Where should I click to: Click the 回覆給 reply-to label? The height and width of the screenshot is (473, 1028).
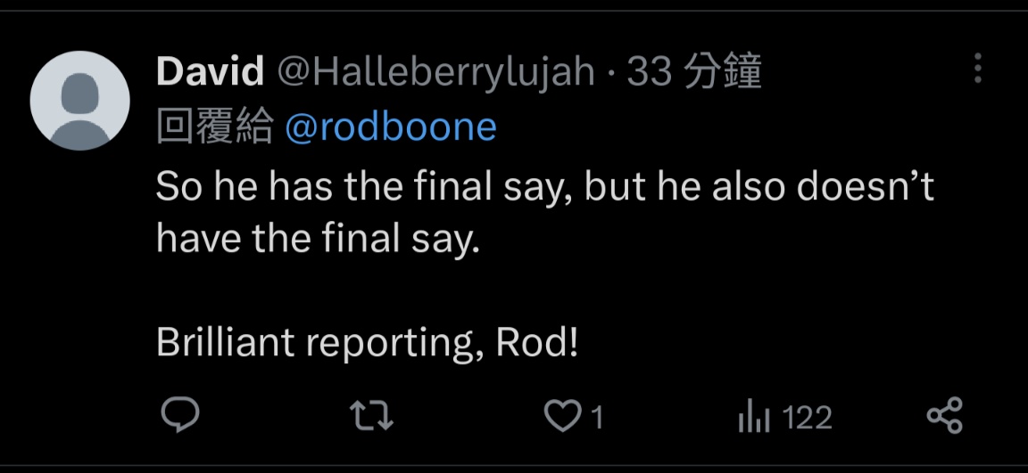214,127
